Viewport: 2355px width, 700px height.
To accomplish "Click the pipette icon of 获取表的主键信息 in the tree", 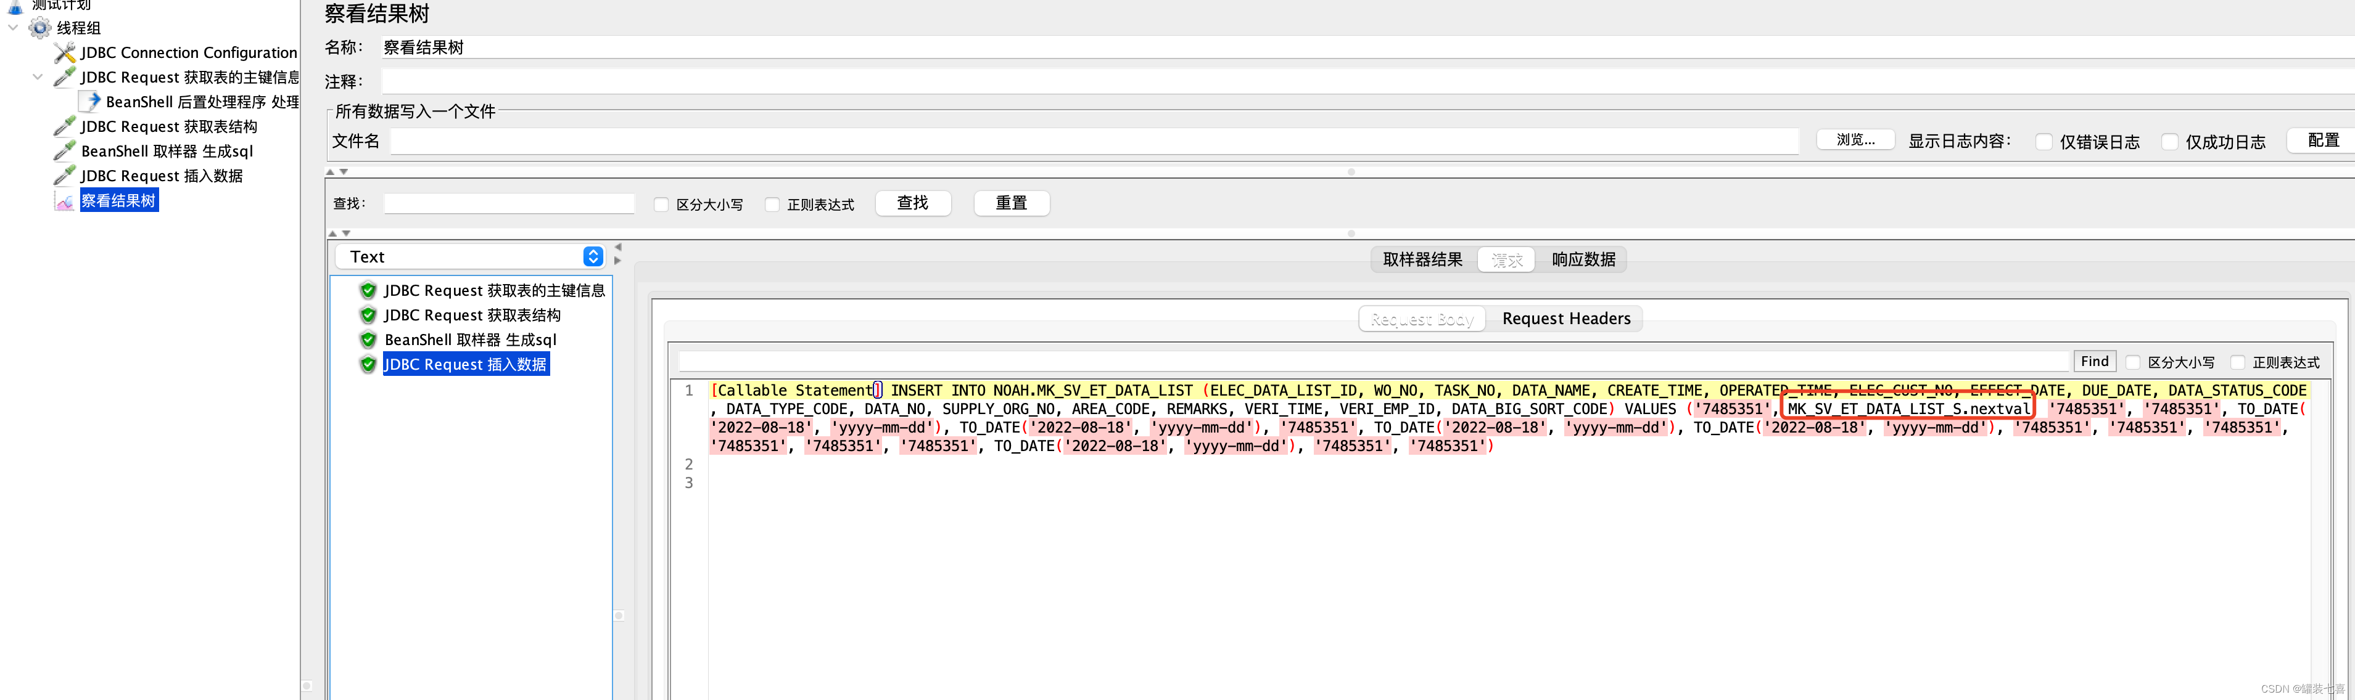I will tap(64, 77).
